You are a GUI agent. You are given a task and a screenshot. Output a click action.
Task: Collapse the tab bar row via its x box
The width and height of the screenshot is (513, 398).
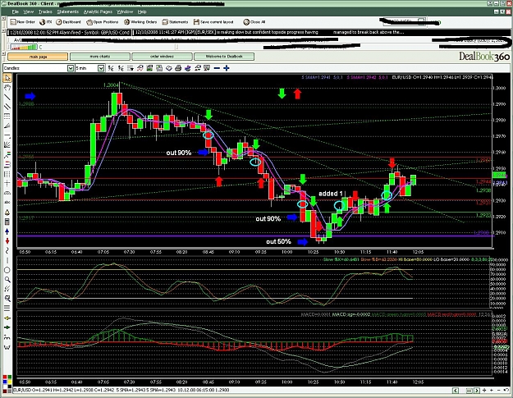tap(4, 53)
